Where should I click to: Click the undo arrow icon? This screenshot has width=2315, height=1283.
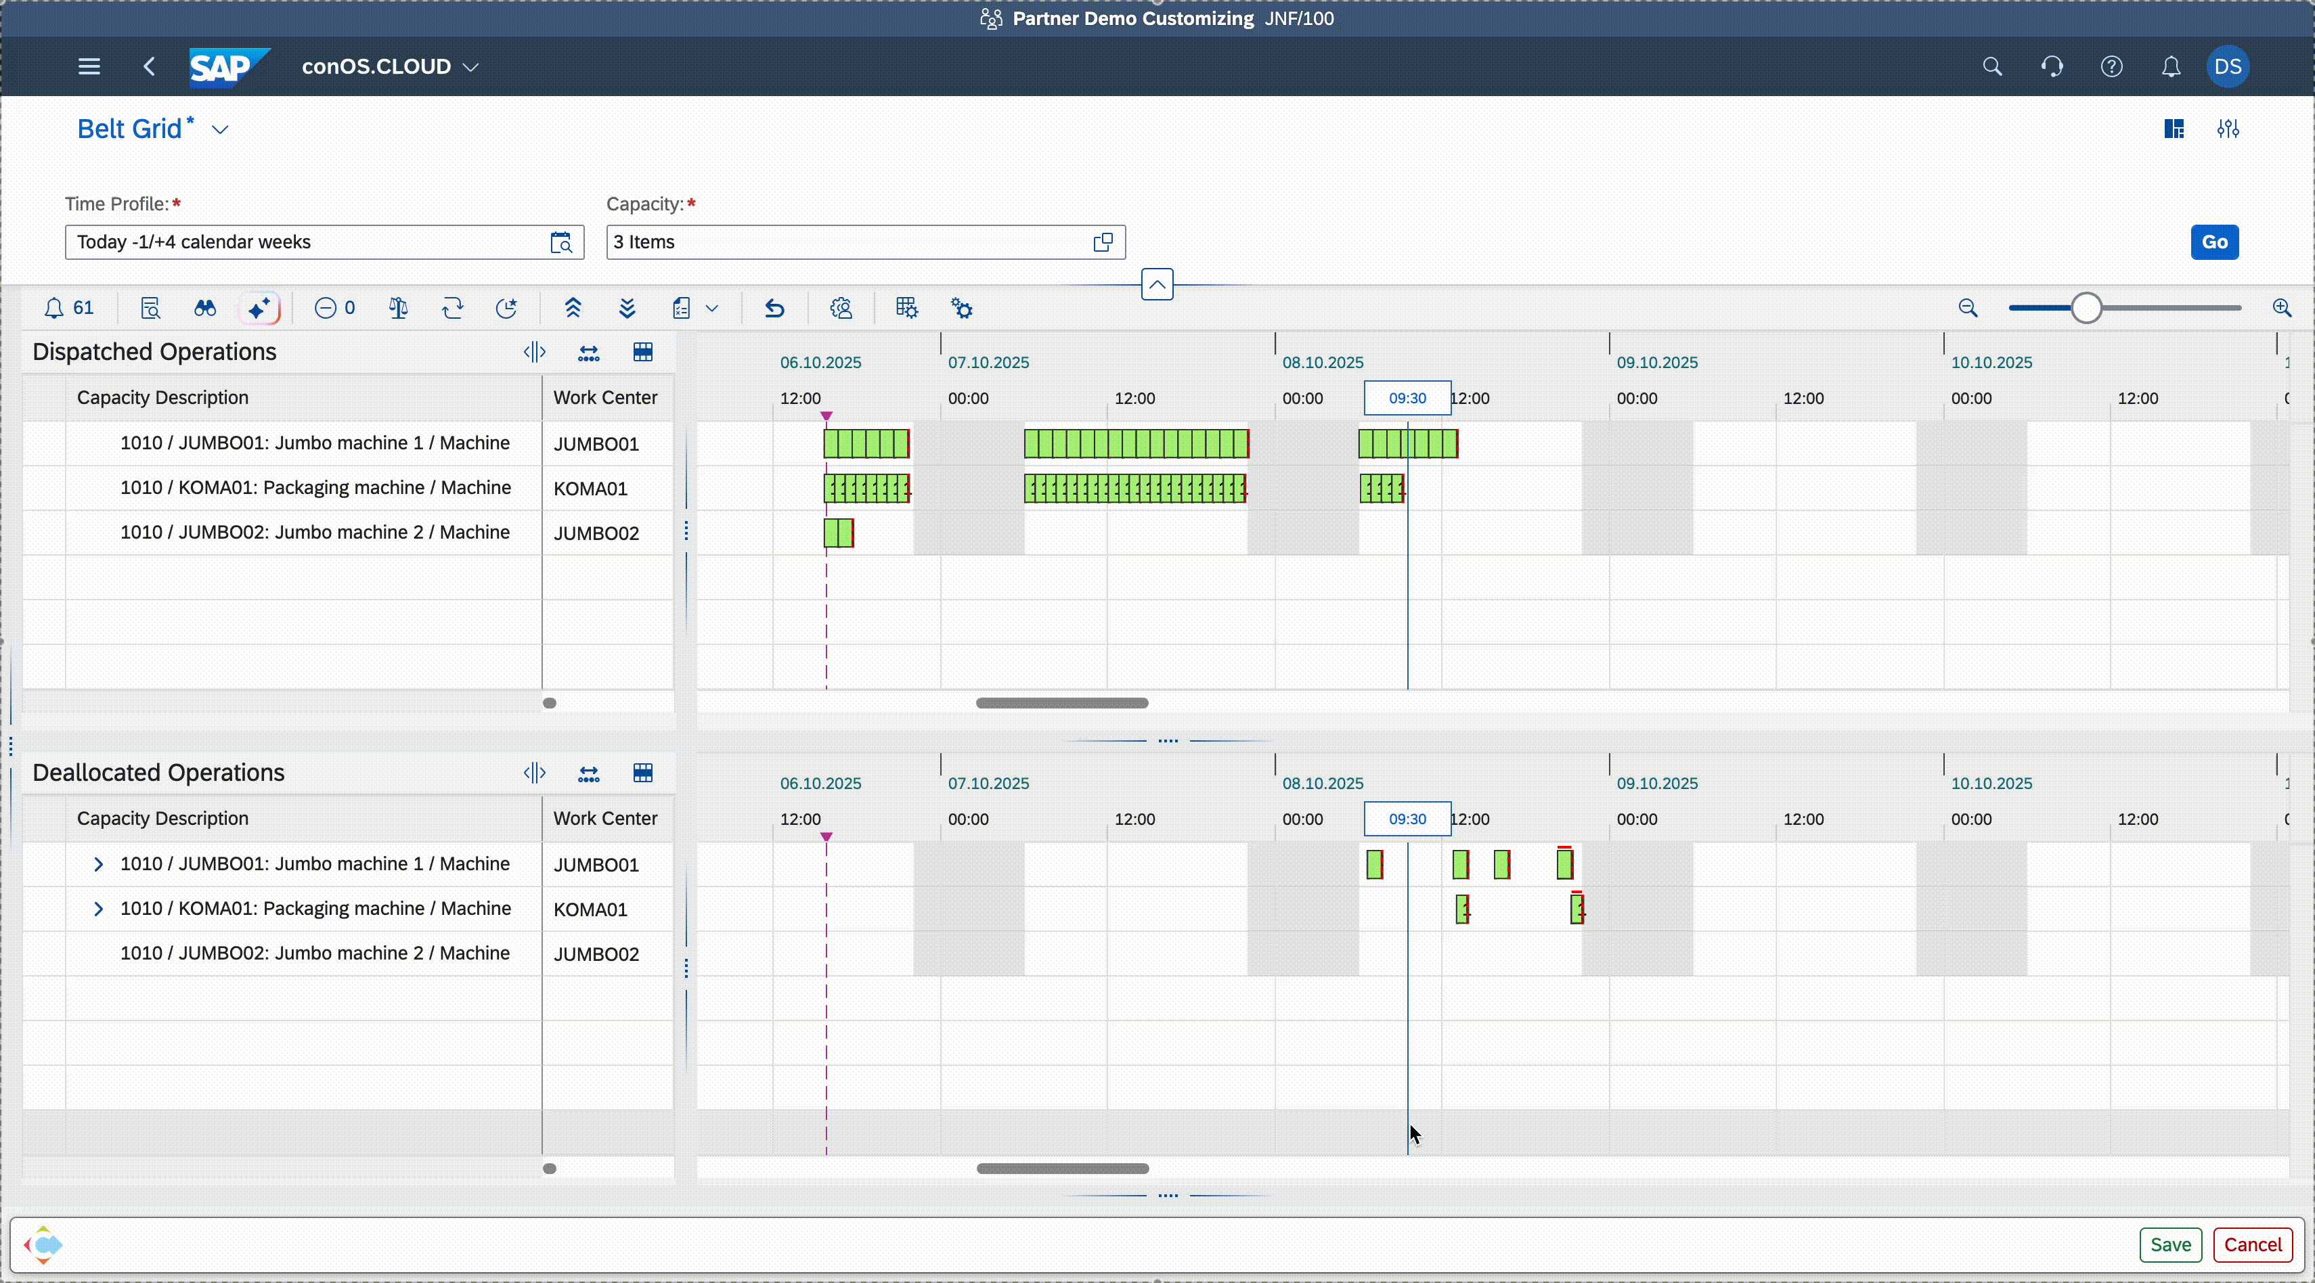tap(774, 309)
